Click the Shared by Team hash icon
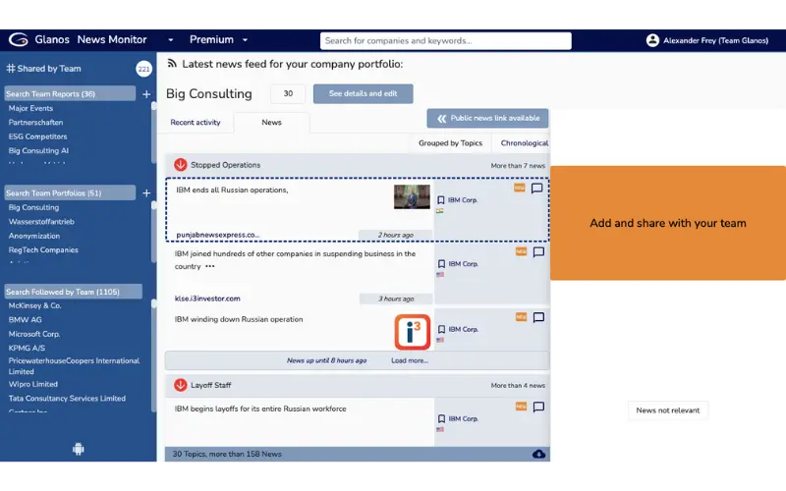The image size is (786, 491). tap(11, 68)
